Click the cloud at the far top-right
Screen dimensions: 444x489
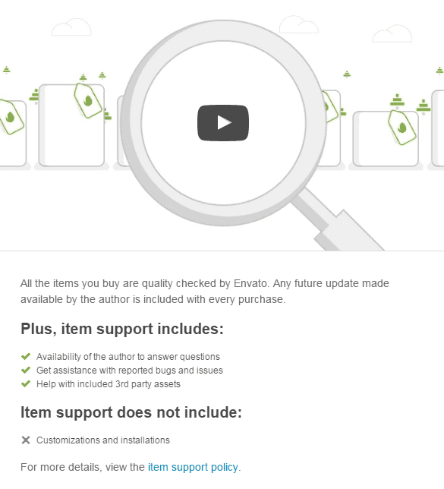pyautogui.click(x=392, y=33)
